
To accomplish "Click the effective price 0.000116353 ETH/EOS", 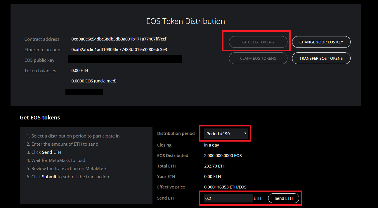I will click(225, 187).
